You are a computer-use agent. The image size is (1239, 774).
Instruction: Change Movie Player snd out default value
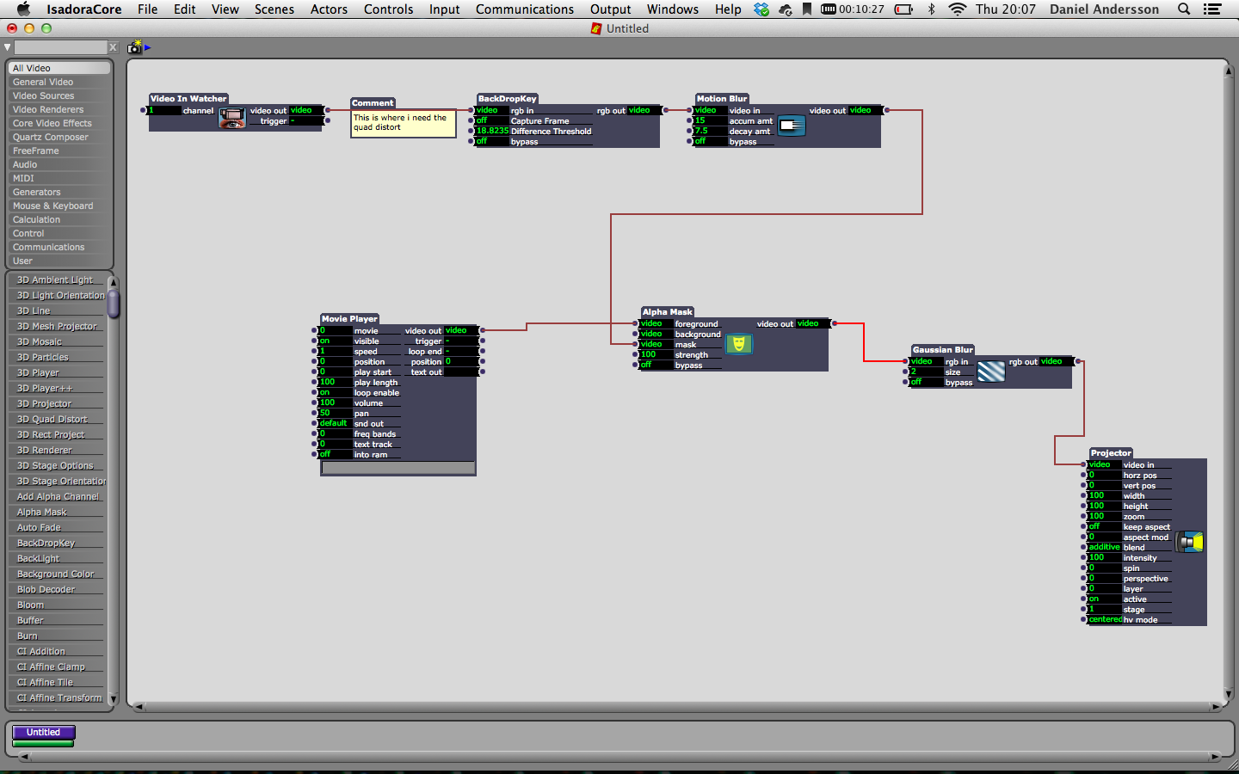[x=335, y=424]
